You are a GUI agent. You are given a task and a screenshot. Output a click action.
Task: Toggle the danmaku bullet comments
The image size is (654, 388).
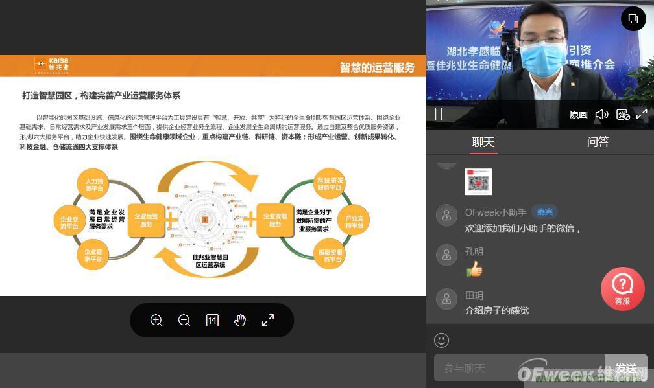click(x=622, y=114)
